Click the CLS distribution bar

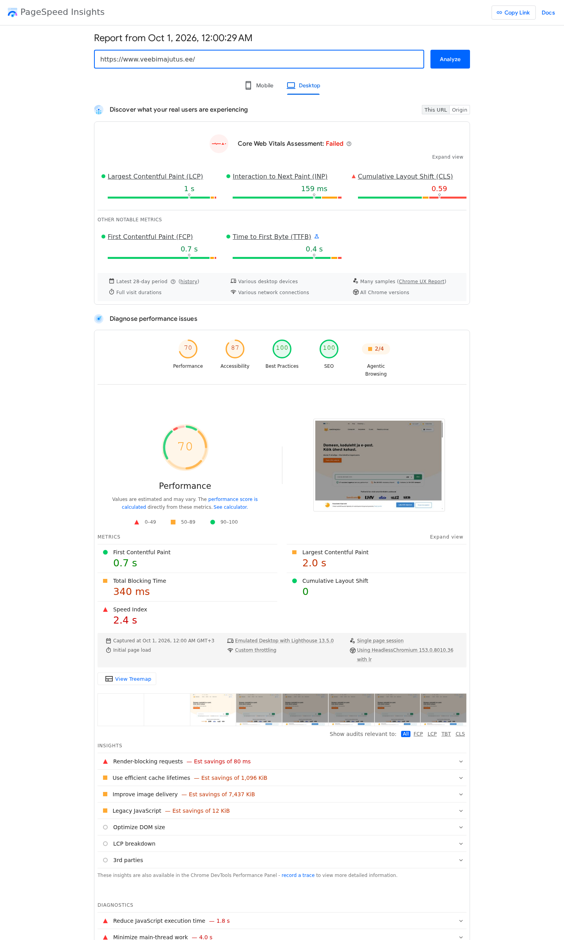[x=412, y=197]
